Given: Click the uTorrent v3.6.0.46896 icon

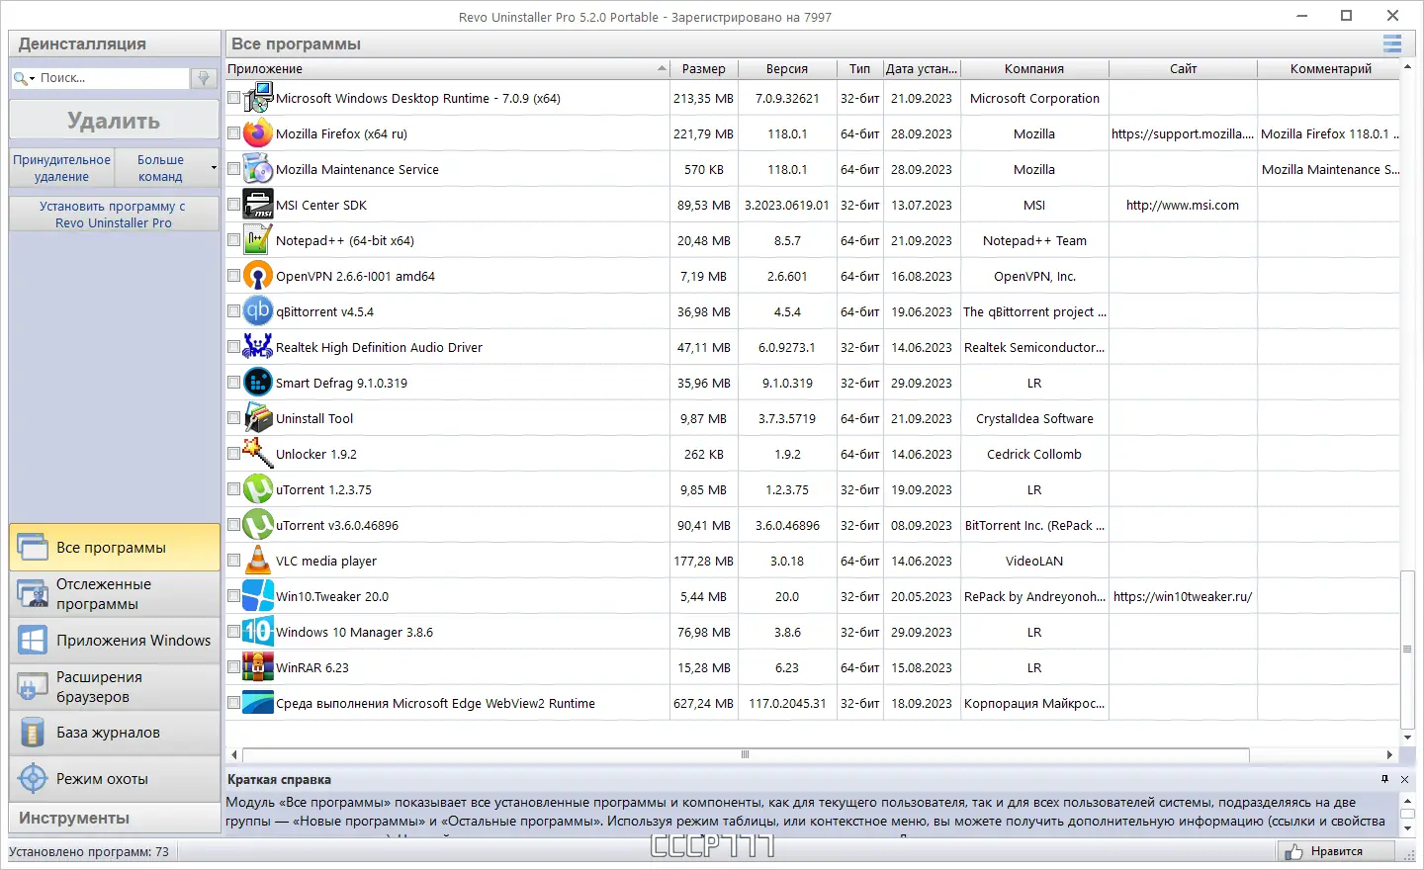Looking at the screenshot, I should [258, 525].
